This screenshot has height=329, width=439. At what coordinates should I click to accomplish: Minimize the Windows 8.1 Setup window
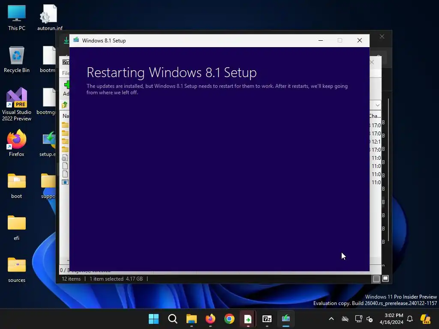click(x=321, y=40)
